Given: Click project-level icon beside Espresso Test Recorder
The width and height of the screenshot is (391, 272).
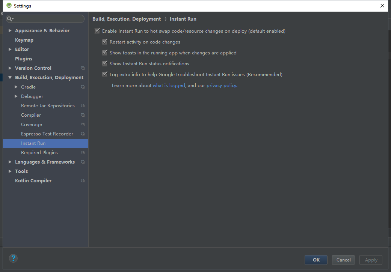Looking at the screenshot, I should click(83, 134).
